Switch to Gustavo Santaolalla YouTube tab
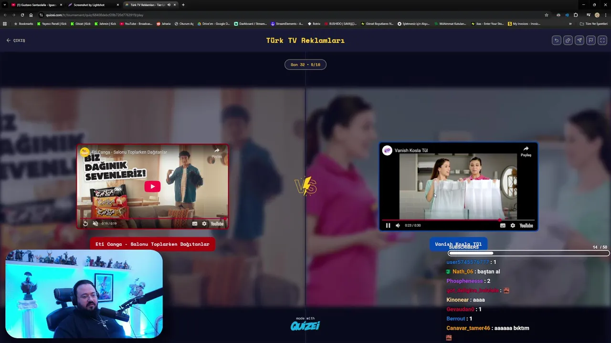This screenshot has width=611, height=343. 36,5
